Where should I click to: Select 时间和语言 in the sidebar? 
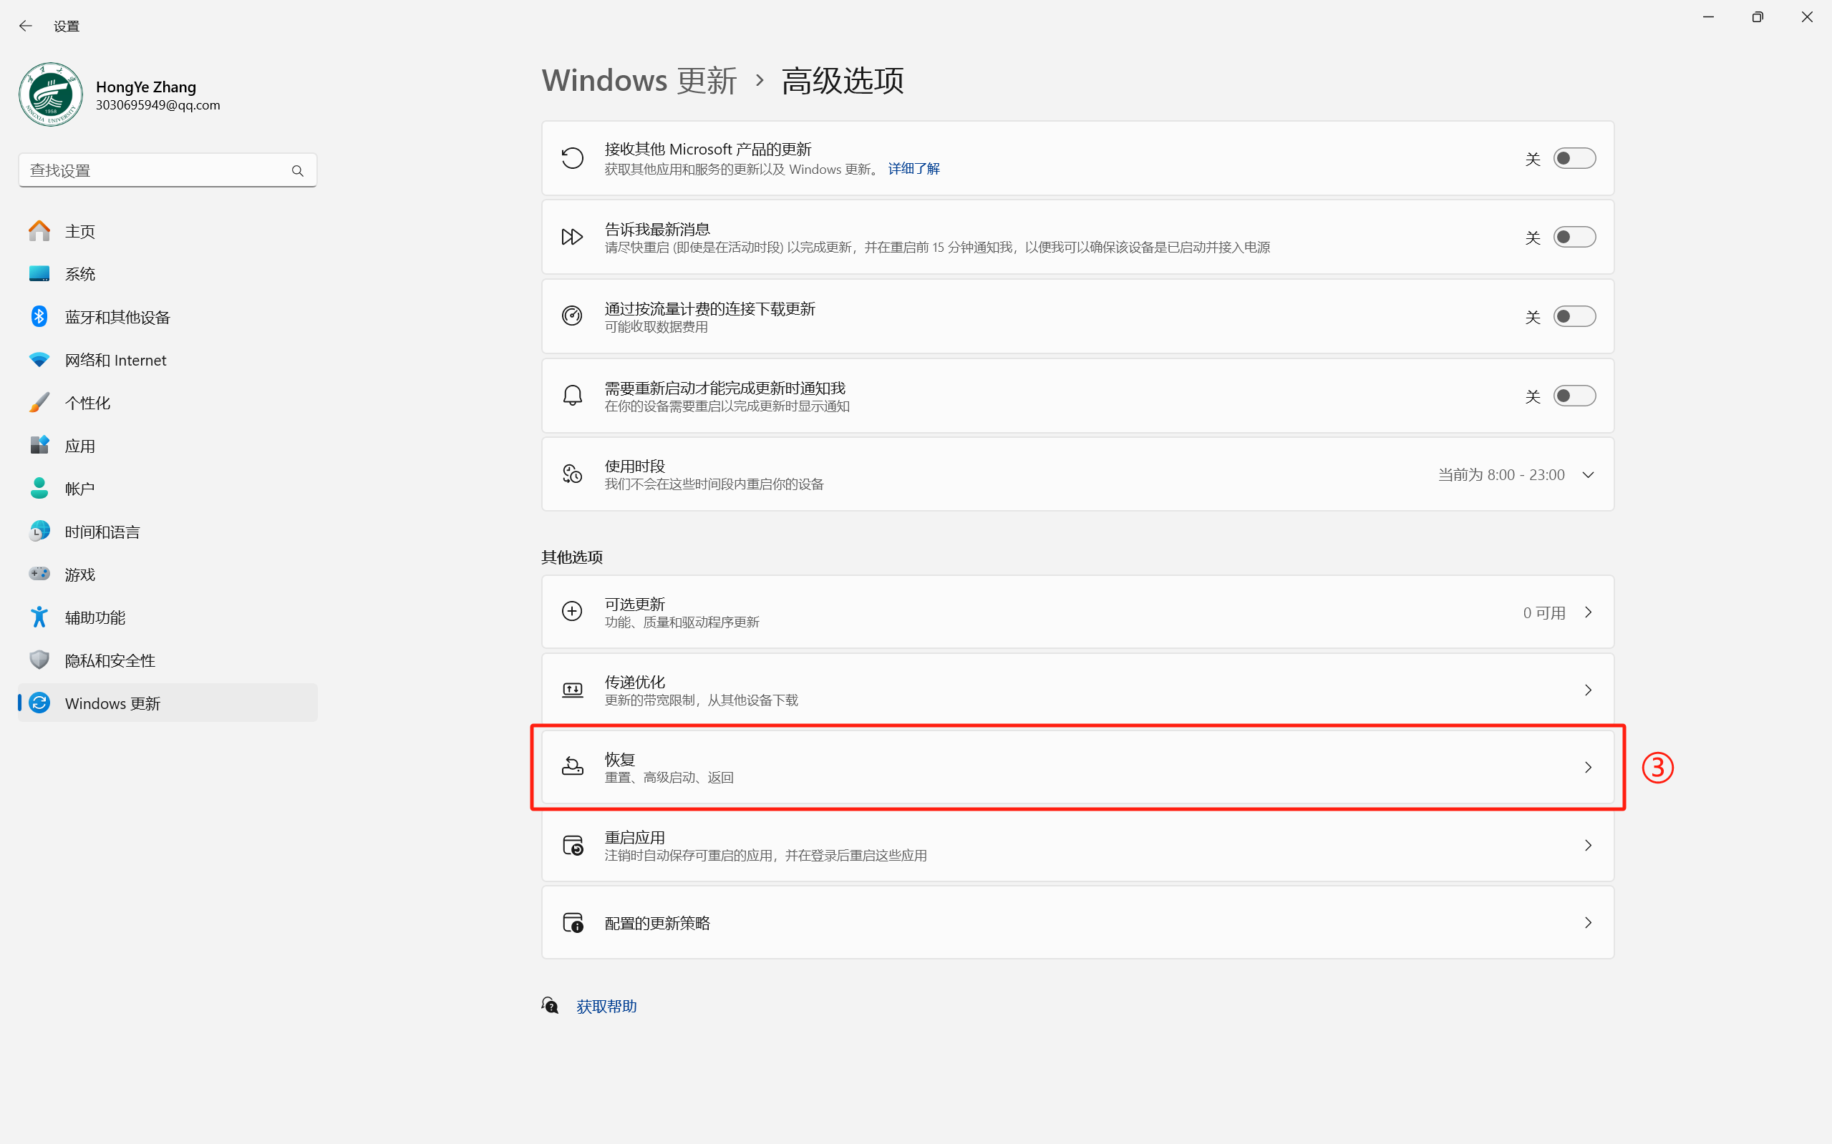(102, 532)
